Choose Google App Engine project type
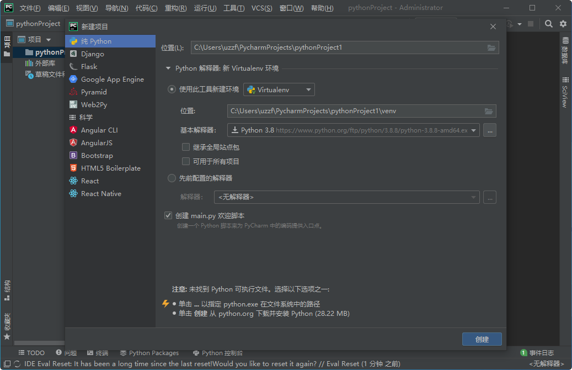 (x=110, y=80)
